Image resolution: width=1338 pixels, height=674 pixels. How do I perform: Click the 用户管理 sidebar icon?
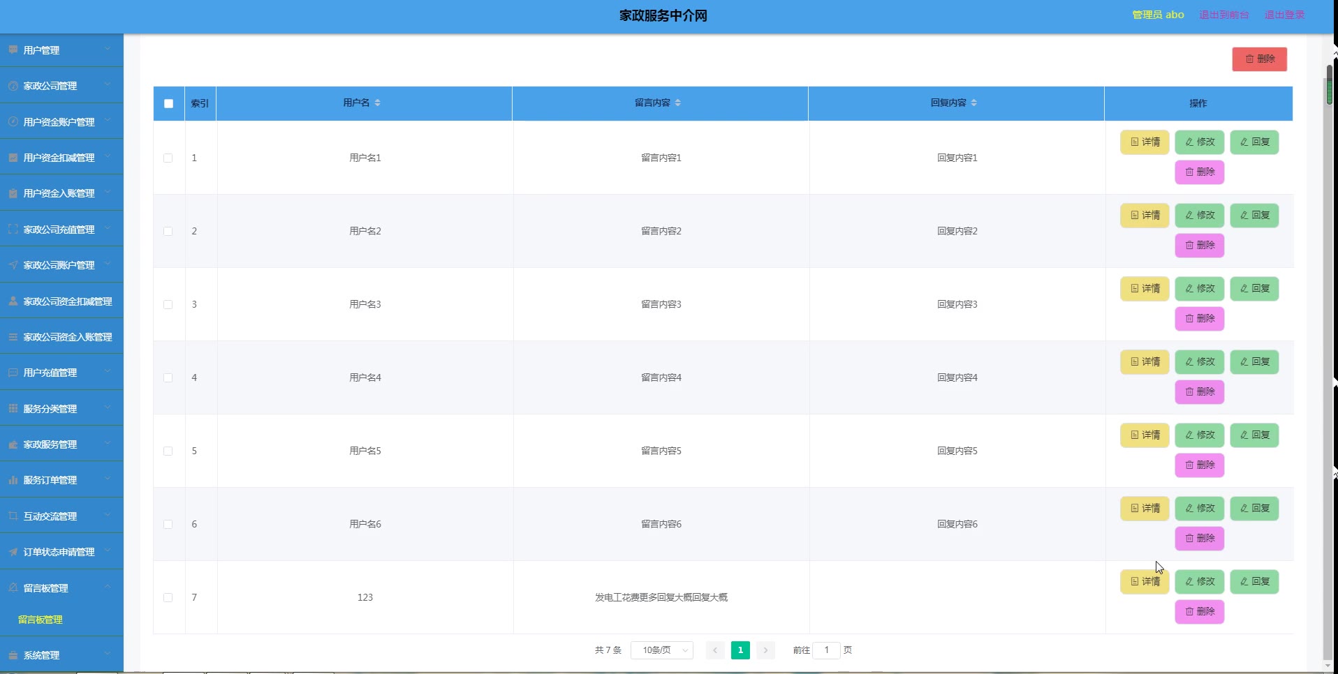click(13, 50)
